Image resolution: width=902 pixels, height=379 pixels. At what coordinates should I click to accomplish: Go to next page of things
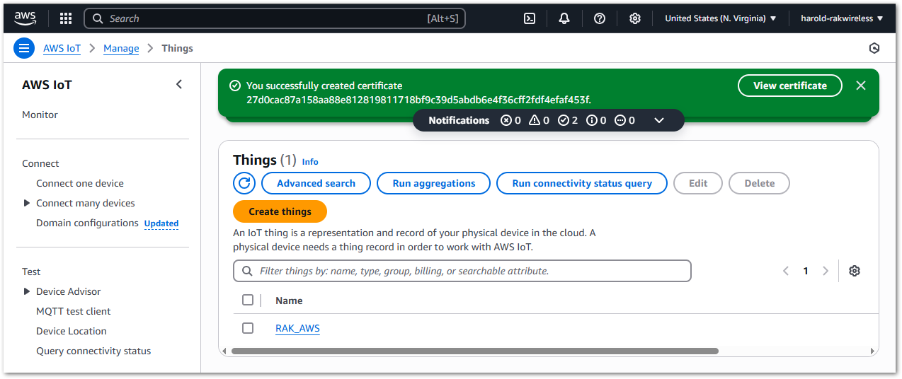[x=825, y=271]
